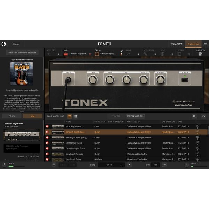Switch to grid view of tone models
This screenshot has width=209, height=209.
tap(76, 116)
